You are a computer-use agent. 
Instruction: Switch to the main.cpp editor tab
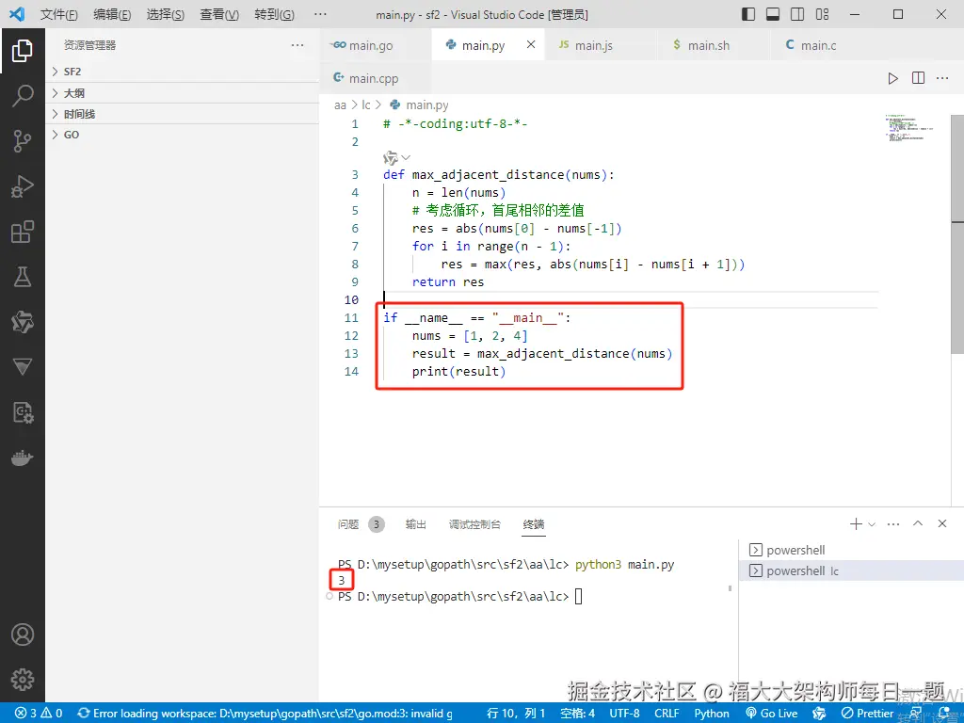(x=375, y=78)
